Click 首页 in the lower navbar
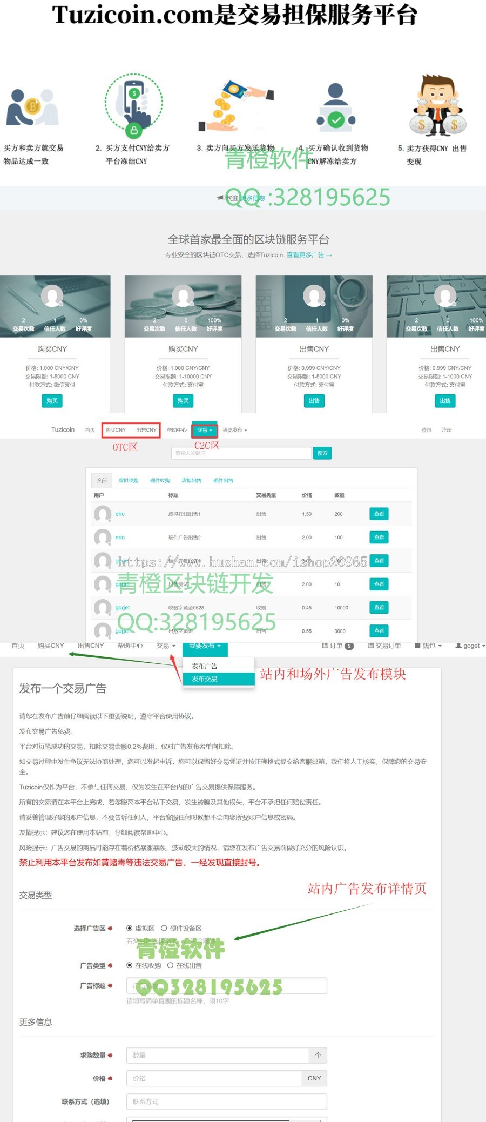This screenshot has width=486, height=1122. pos(18,646)
